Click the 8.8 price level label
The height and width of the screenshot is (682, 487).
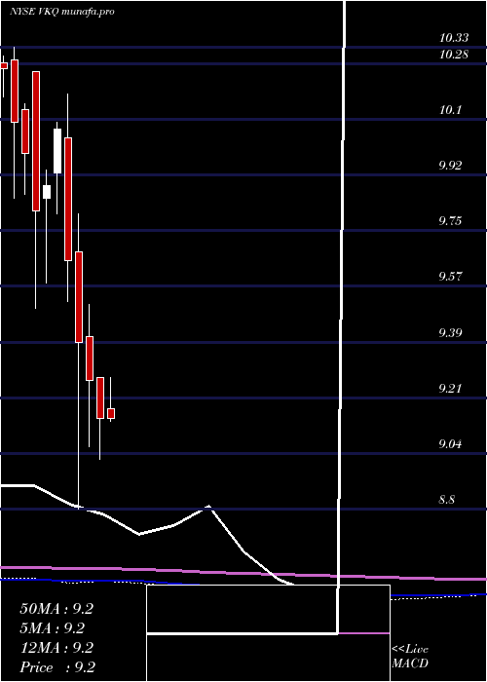446,499
